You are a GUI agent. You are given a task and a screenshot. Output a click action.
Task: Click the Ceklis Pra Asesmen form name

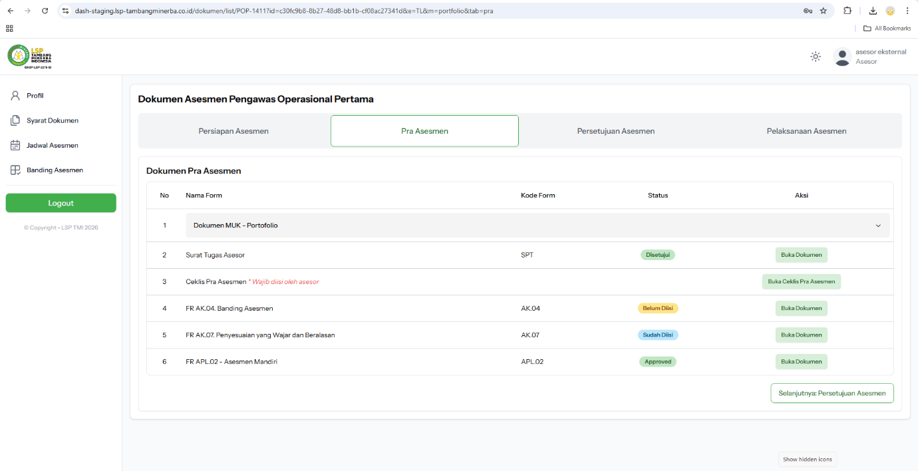[216, 281]
